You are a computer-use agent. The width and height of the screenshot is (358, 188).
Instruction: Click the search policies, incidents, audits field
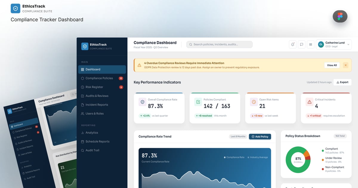219,44
